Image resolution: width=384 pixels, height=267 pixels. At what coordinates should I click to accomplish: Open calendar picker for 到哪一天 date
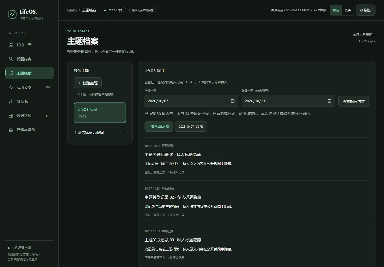[330, 101]
